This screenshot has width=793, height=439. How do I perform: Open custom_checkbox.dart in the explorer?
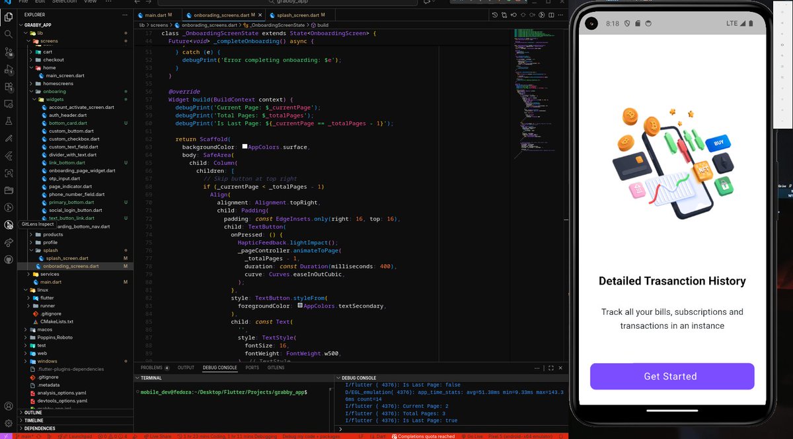coord(74,139)
